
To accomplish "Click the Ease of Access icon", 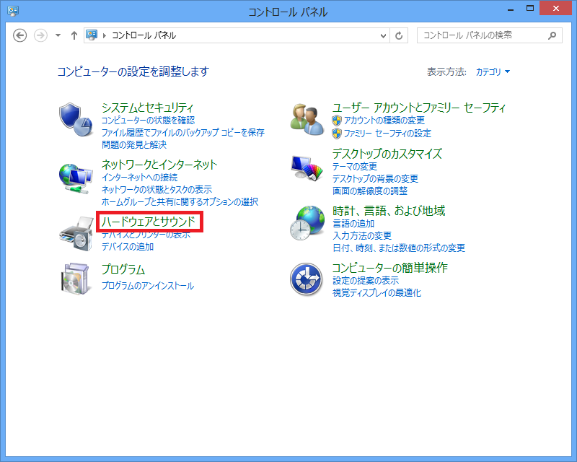I will [307, 279].
